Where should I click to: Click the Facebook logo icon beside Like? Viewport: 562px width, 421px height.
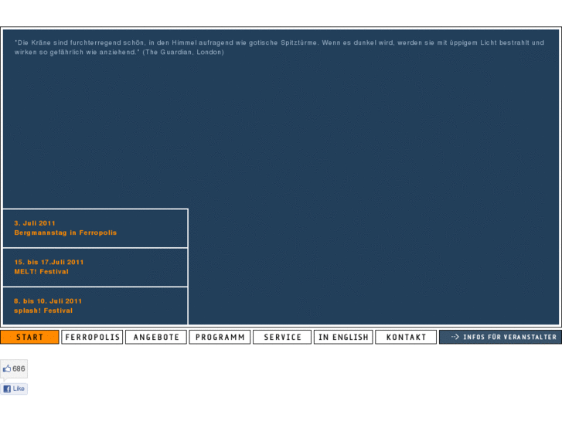click(7, 389)
